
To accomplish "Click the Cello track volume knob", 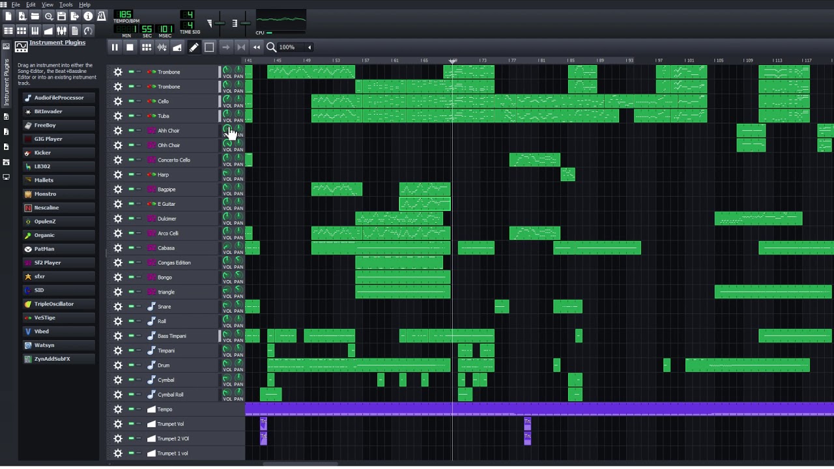I will (227, 99).
